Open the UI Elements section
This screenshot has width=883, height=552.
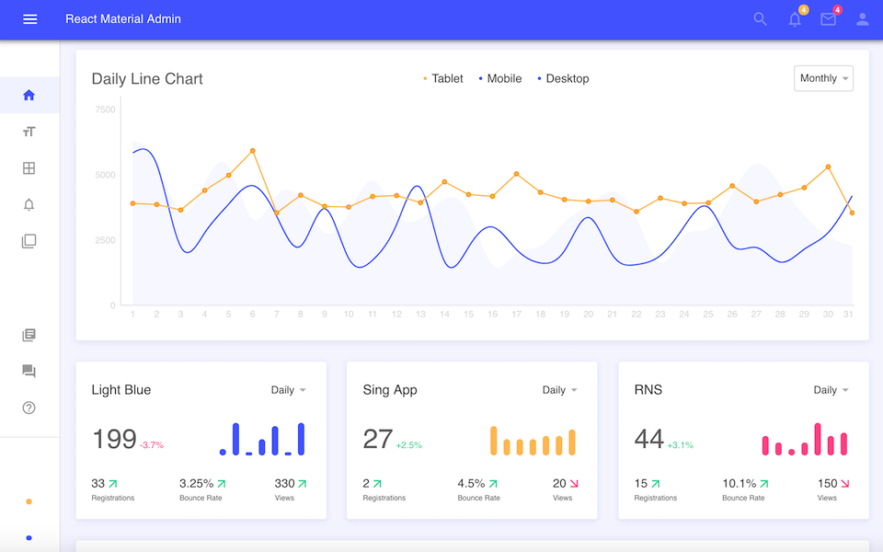29,241
